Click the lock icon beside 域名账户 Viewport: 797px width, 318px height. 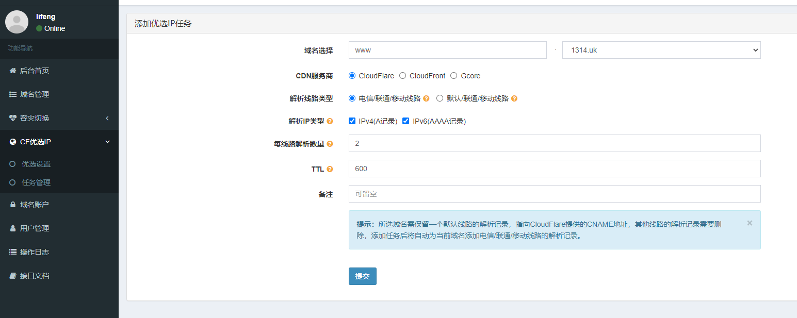tap(13, 205)
